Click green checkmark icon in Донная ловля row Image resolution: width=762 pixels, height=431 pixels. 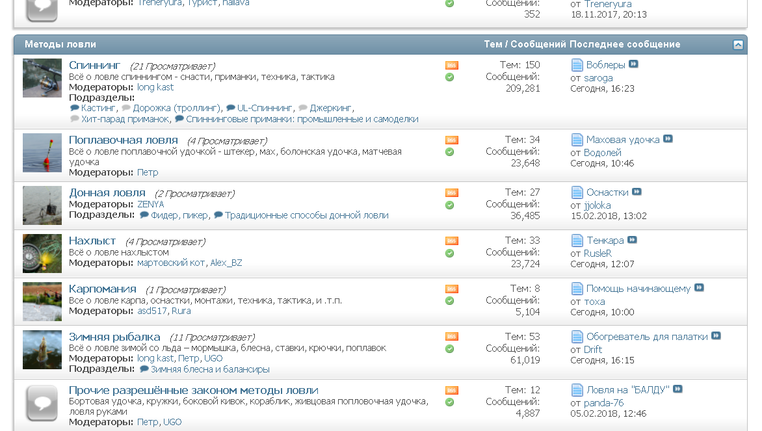pos(449,205)
